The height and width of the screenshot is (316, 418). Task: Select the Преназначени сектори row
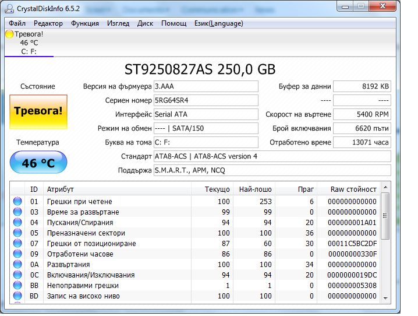click(195, 233)
